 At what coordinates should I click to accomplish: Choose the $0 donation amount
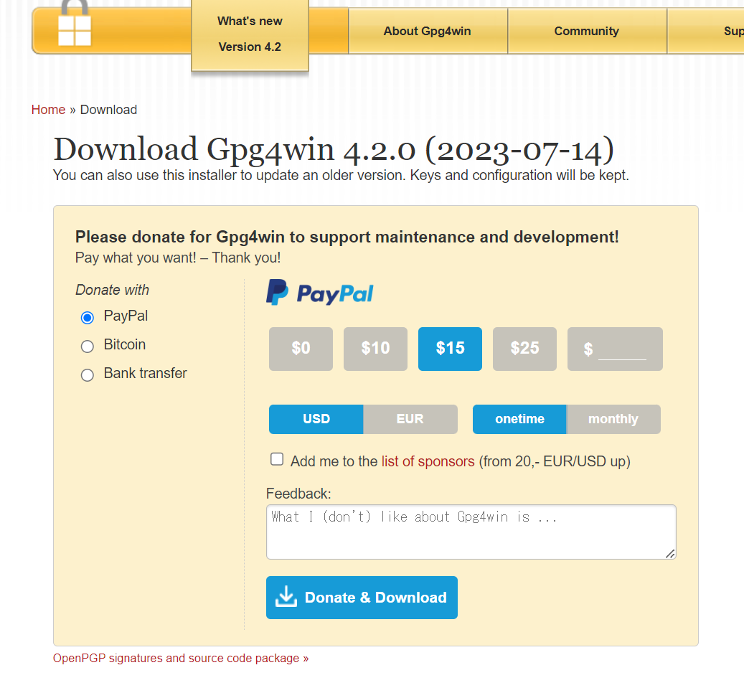[301, 349]
